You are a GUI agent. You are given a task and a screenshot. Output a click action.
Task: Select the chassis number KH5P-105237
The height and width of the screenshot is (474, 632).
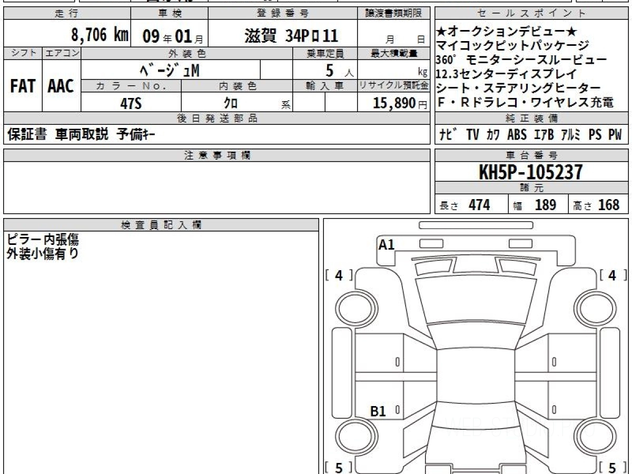coord(531,172)
